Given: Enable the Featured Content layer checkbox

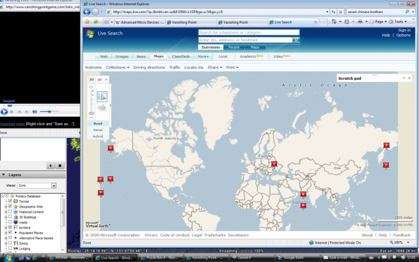Looking at the screenshot, I should click(x=10, y=212).
